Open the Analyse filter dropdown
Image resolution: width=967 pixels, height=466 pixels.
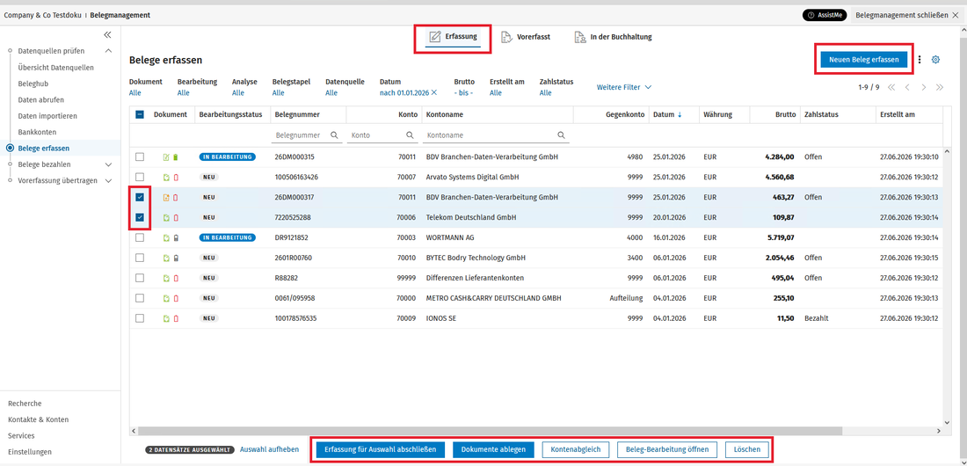238,92
